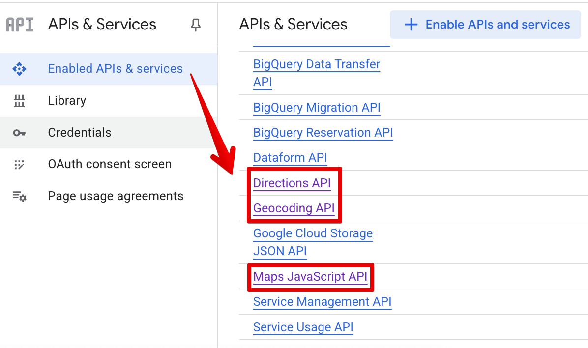The height and width of the screenshot is (348, 588).
Task: Open the Dataform API link
Action: point(290,158)
